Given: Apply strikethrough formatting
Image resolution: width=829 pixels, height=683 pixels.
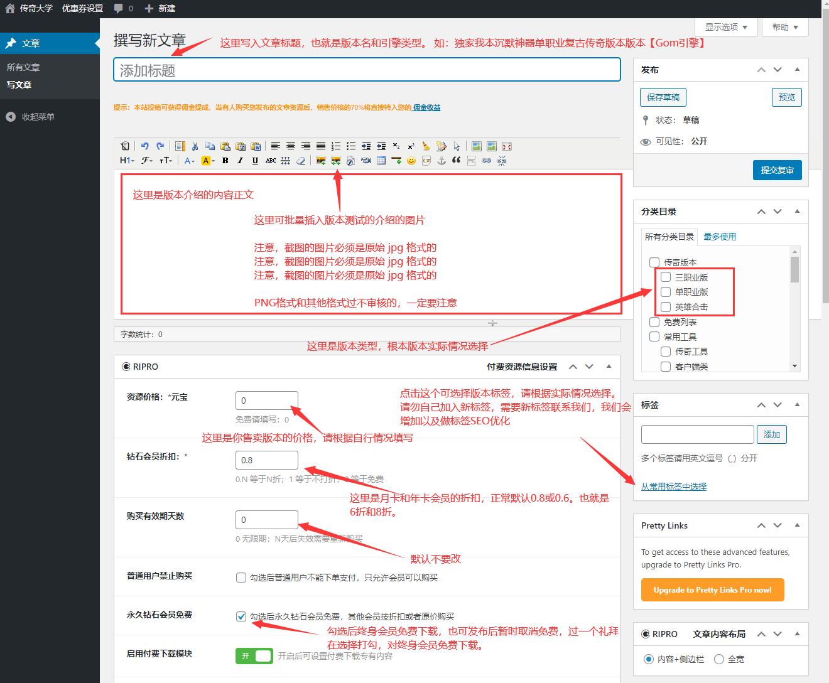Looking at the screenshot, I should pos(271,161).
